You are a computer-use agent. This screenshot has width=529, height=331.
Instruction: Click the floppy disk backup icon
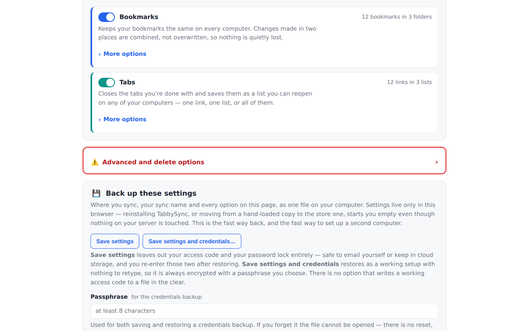coord(96,193)
